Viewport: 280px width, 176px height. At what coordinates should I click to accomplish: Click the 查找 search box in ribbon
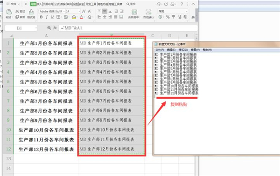(x=131, y=4)
